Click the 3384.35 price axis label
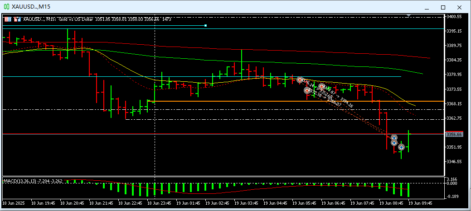The image size is (471, 211). [454, 60]
